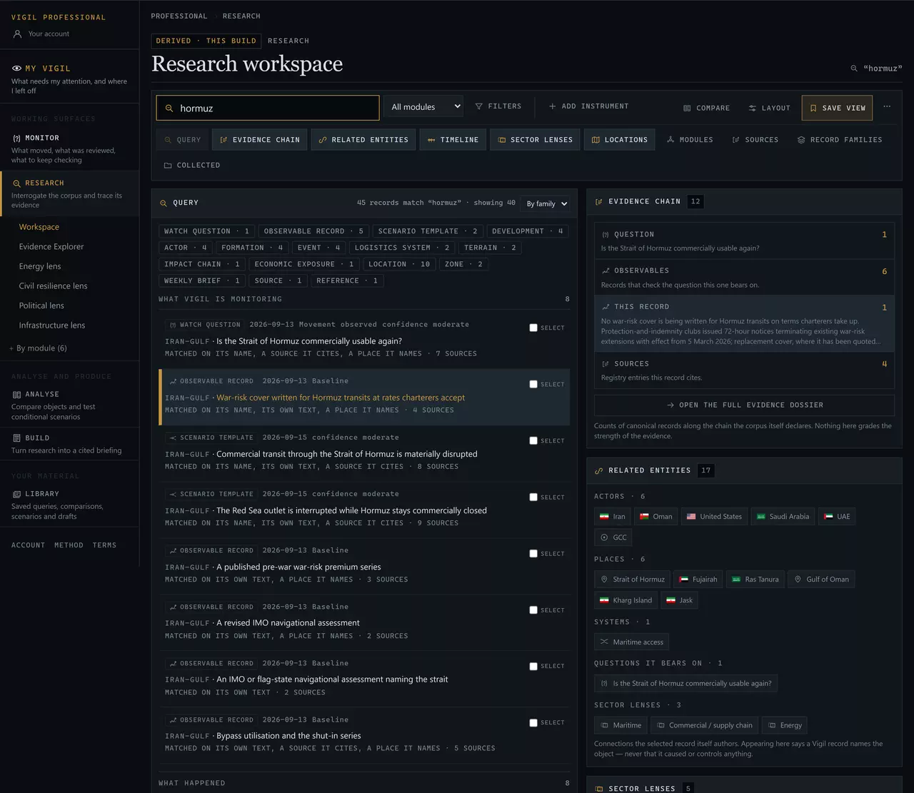Click the Research magnifier icon in sidebar
The height and width of the screenshot is (793, 914).
click(16, 183)
